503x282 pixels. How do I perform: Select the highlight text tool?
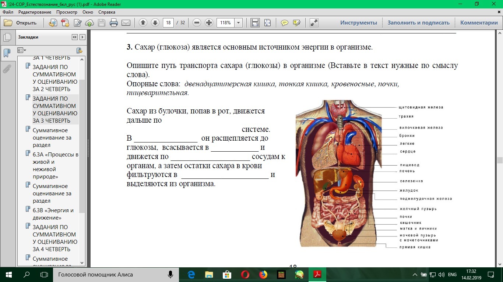point(296,23)
